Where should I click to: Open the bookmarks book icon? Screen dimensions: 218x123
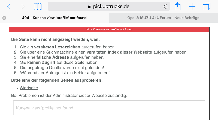(38, 7)
